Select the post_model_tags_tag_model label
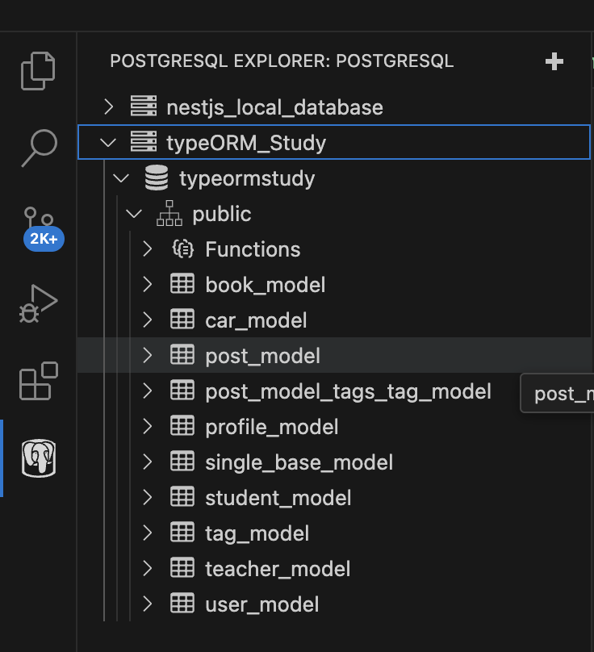This screenshot has height=652, width=594. coord(348,392)
